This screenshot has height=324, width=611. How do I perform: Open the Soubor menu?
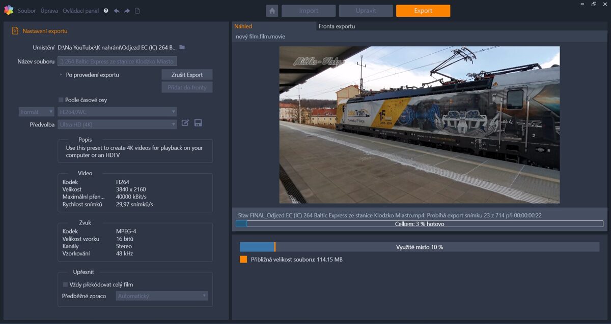pos(26,11)
